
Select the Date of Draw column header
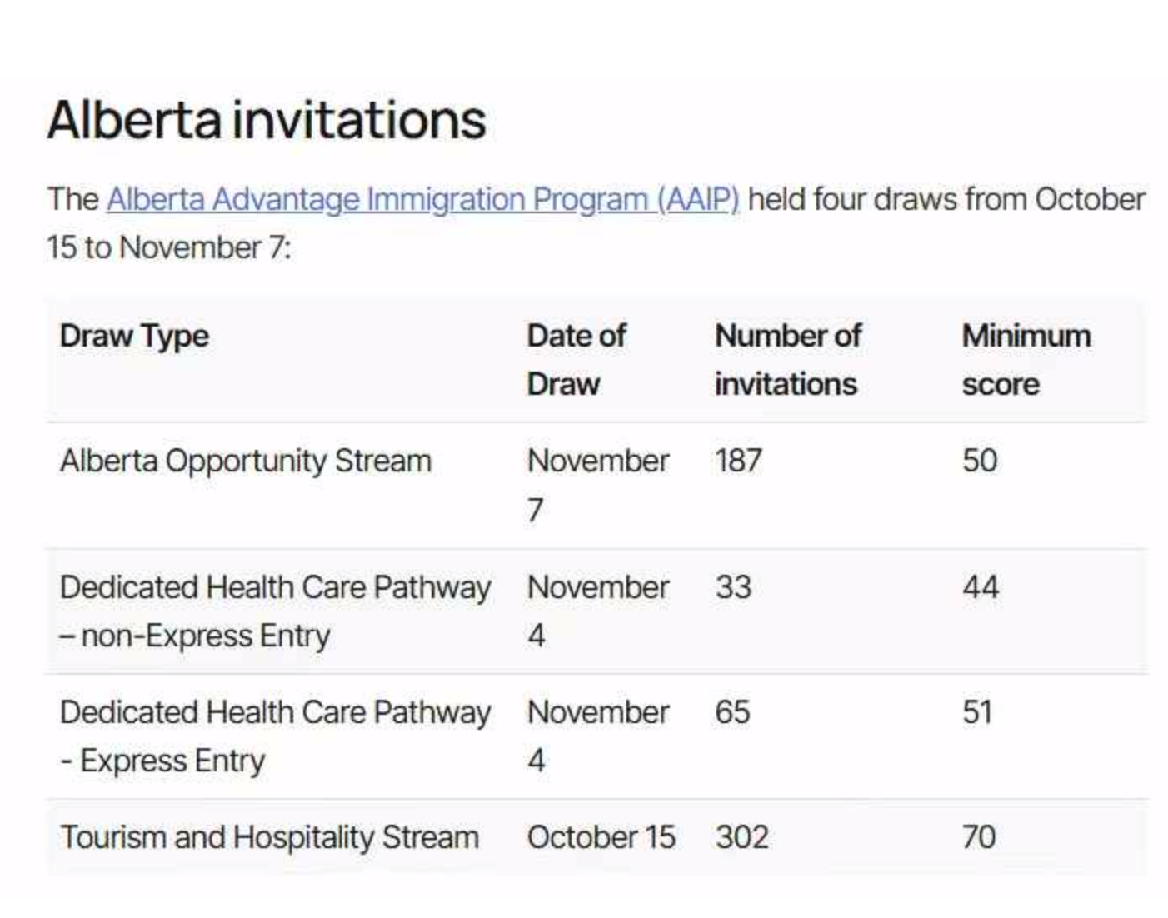(x=577, y=360)
